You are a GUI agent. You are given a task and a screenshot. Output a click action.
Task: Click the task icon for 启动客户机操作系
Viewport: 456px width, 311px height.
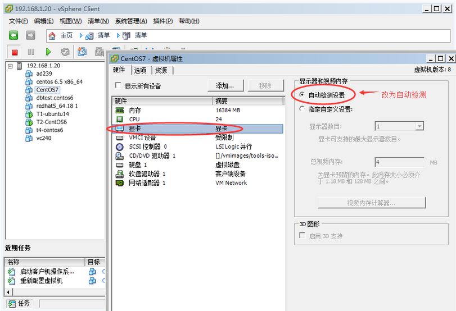[11, 272]
